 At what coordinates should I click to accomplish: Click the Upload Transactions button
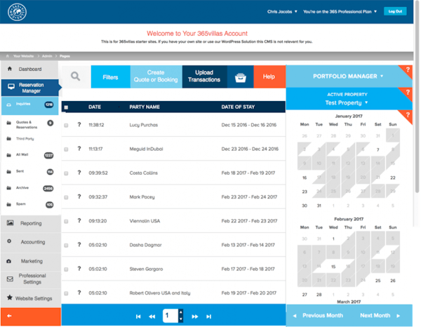point(204,76)
